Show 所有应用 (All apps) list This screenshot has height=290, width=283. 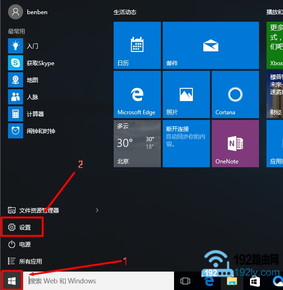30,261
